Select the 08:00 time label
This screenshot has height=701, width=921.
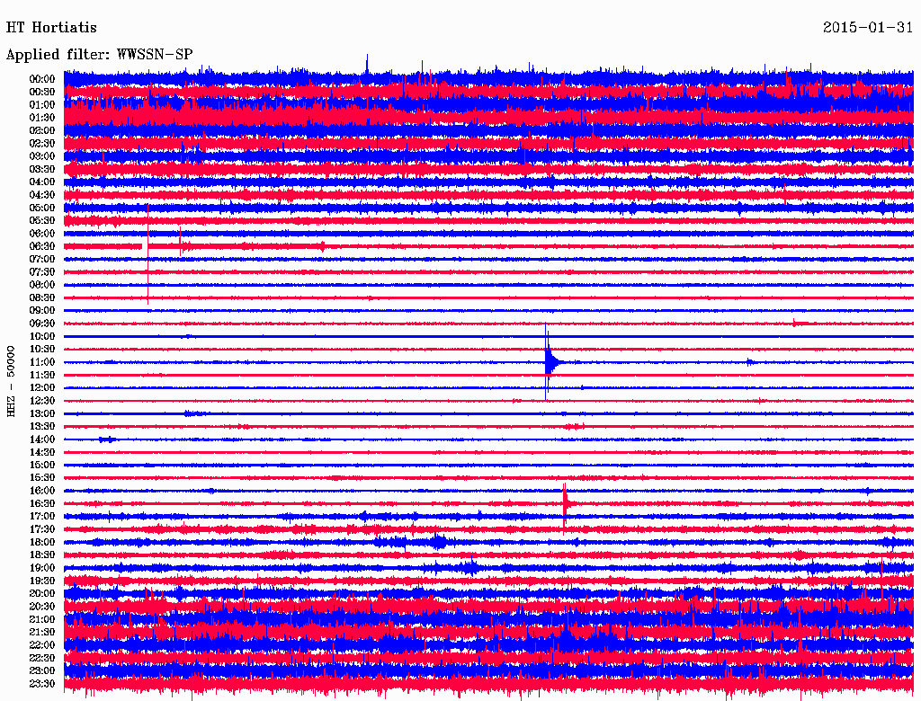click(42, 285)
